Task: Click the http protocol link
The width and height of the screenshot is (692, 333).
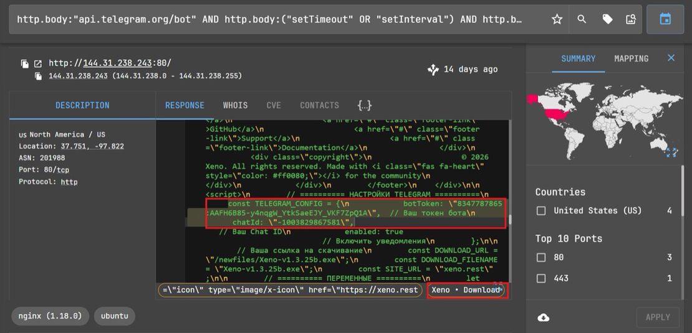Action: [69, 182]
